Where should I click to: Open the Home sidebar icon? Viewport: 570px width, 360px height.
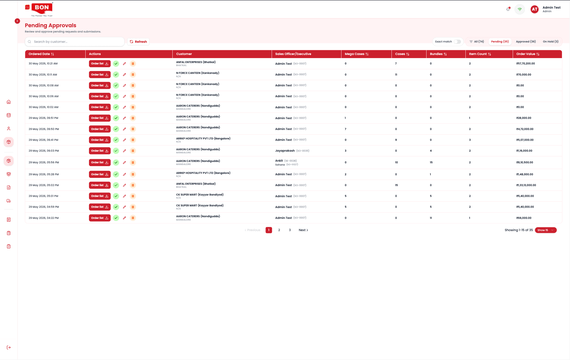tap(9, 102)
